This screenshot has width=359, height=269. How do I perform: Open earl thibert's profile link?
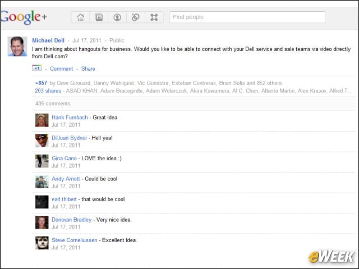[x=64, y=200]
